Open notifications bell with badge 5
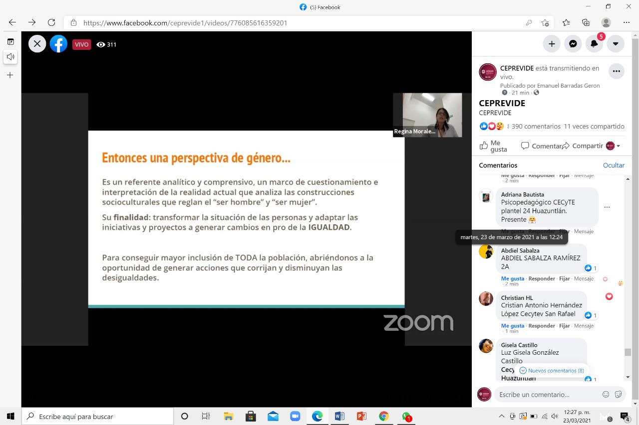This screenshot has height=425, width=639. (594, 44)
